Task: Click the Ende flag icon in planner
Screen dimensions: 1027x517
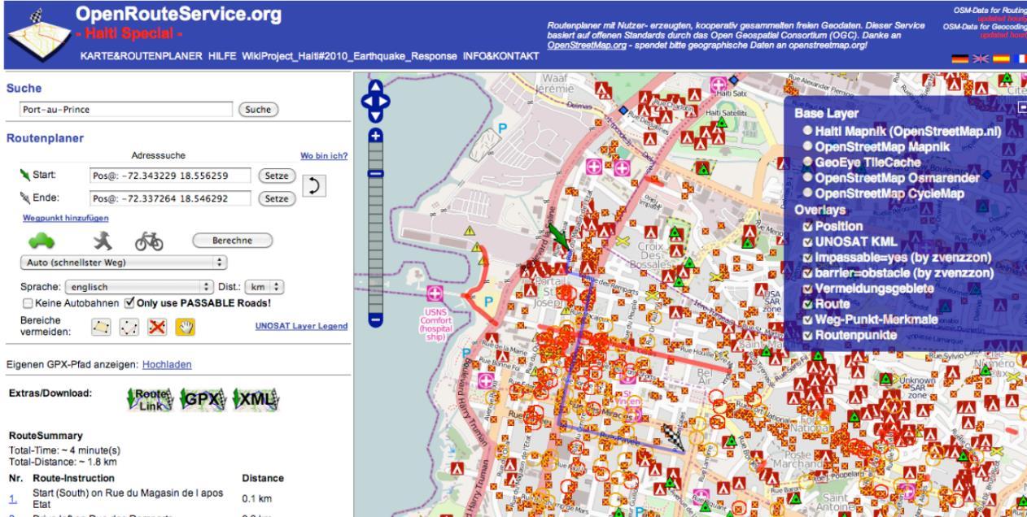Action: 25,197
